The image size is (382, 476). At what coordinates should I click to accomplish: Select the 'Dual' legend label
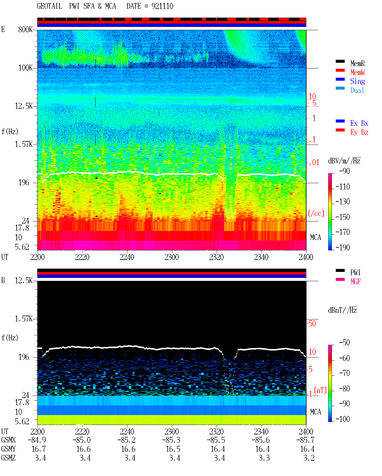pyautogui.click(x=357, y=90)
